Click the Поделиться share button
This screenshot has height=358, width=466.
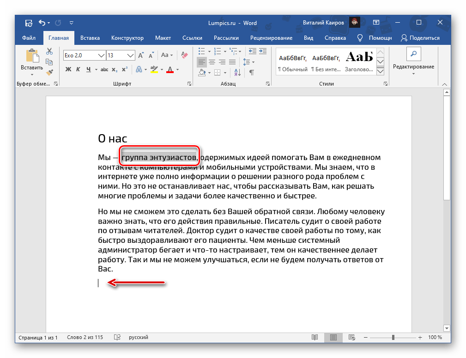[x=420, y=38]
